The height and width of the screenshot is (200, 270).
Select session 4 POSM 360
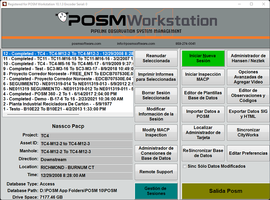coord(68,94)
